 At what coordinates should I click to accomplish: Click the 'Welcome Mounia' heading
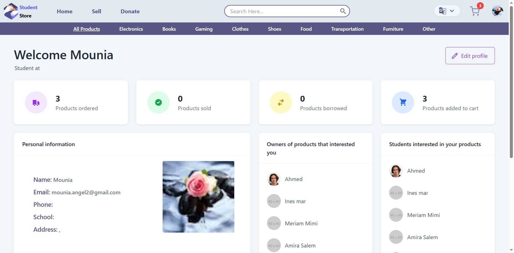[x=64, y=55]
